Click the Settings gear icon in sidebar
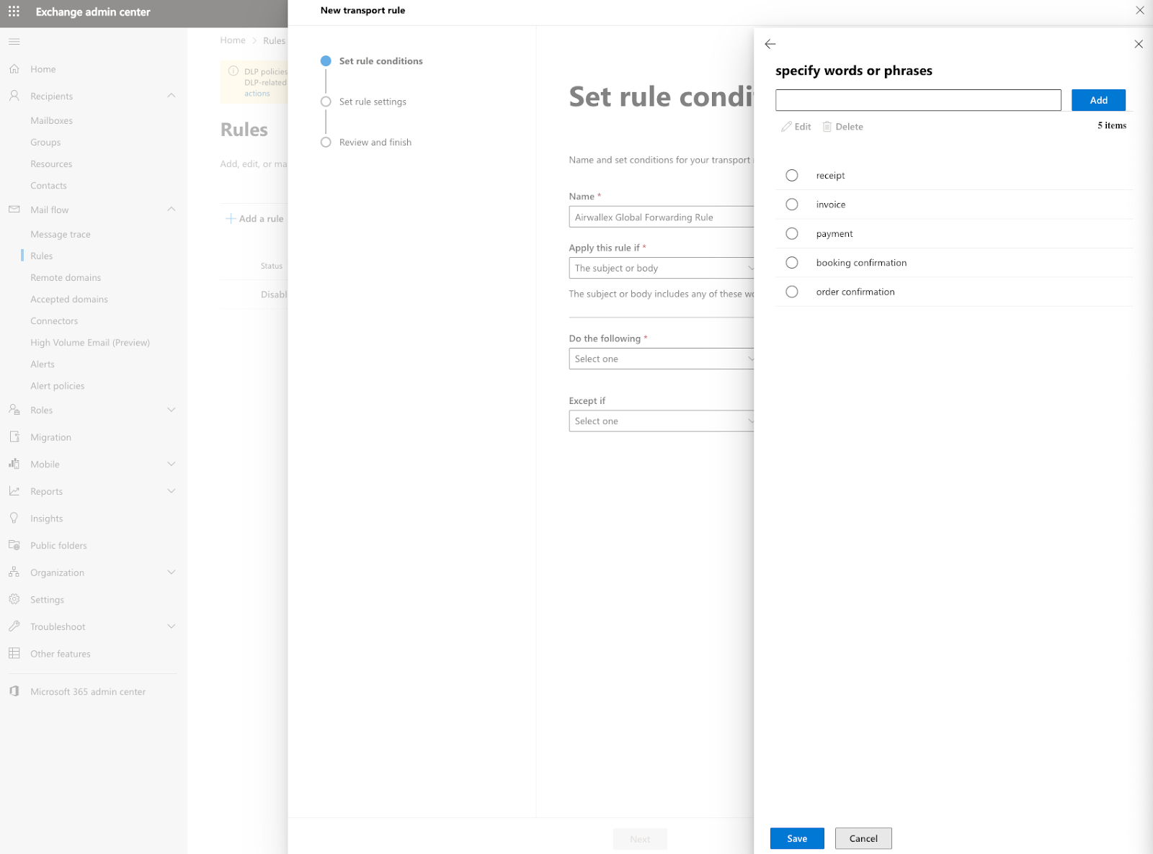The image size is (1153, 854). (x=14, y=599)
